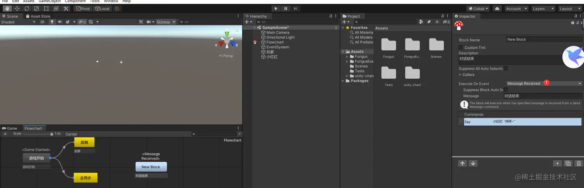This screenshot has width=584, height=188.
Task: Select Main Camera in Hierarchy
Action: [x=278, y=32]
